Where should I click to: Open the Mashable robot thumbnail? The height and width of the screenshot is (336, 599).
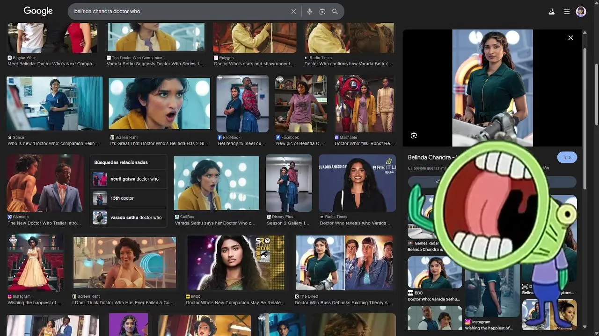pyautogui.click(x=364, y=104)
